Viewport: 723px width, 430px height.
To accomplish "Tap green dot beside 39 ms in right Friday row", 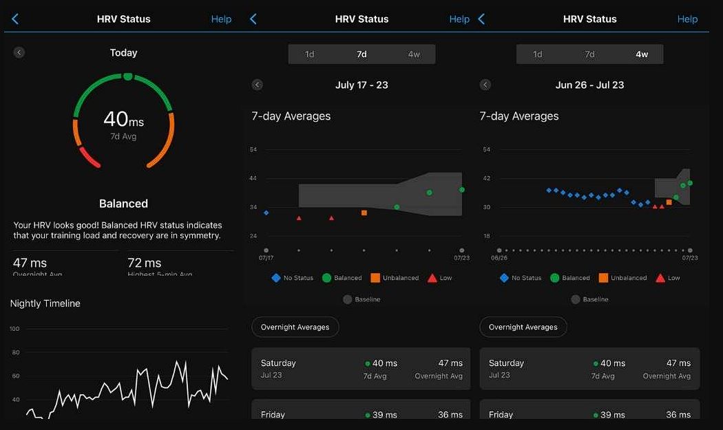I will [596, 416].
